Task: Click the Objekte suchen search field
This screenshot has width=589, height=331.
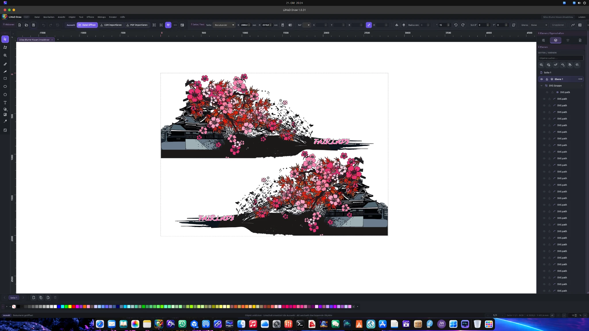Action: [561, 58]
